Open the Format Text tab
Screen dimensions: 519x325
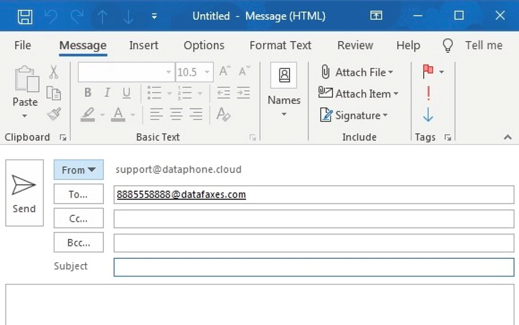click(280, 46)
